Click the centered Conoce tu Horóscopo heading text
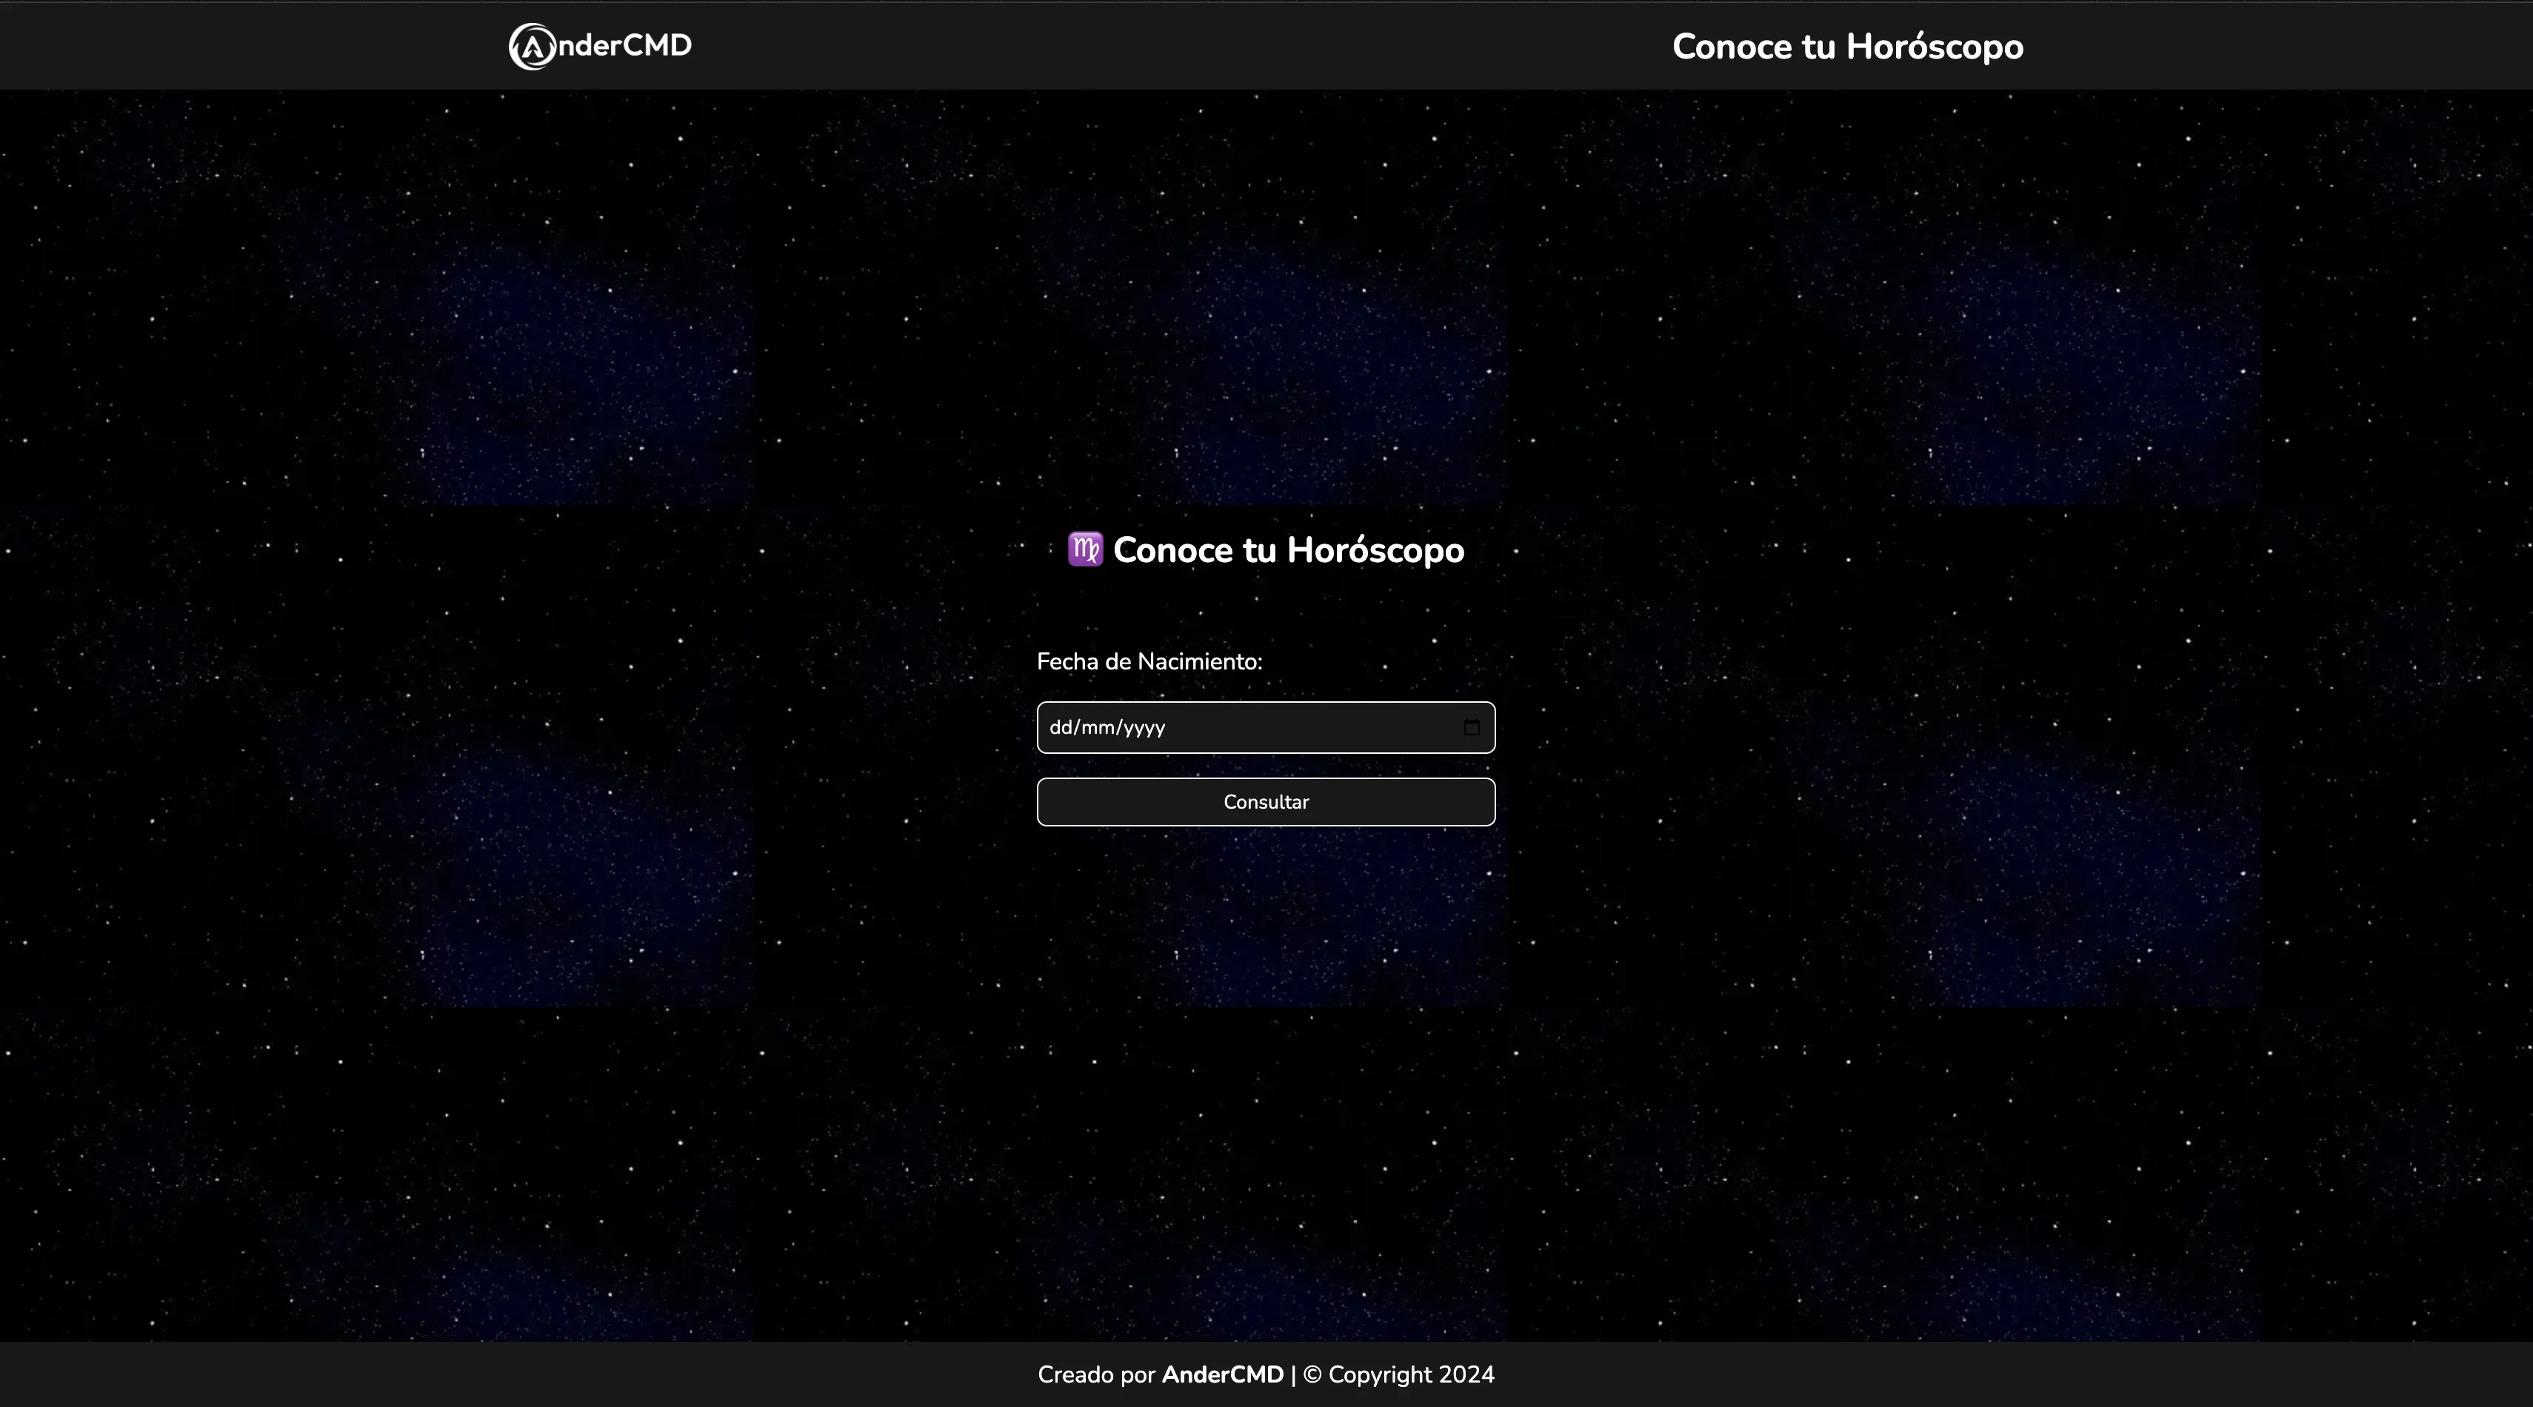 [1288, 551]
